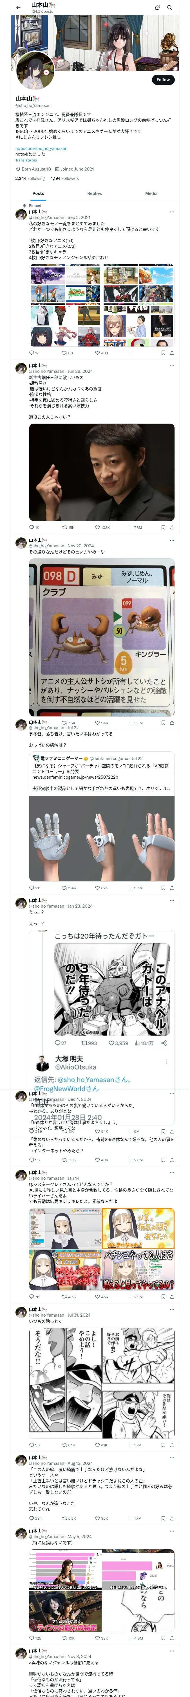
Task: Click the Grok refresh icon beside search
Action: tap(157, 7)
